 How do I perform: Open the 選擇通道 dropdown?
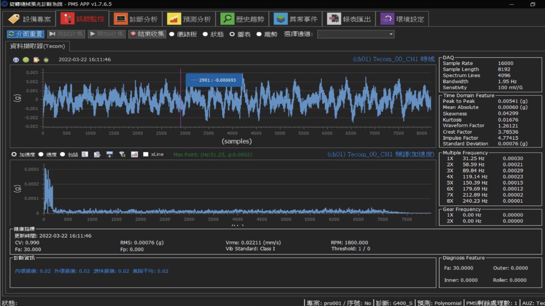(356, 34)
